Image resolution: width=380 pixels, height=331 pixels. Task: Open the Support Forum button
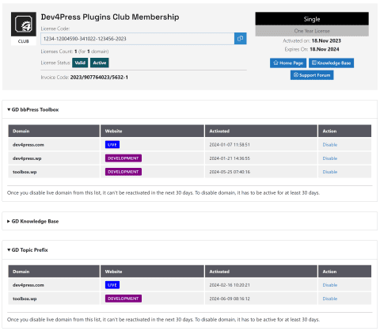[312, 75]
